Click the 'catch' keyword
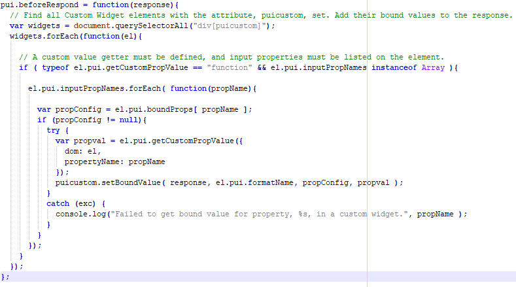This screenshot has height=287, width=516. [x=58, y=204]
